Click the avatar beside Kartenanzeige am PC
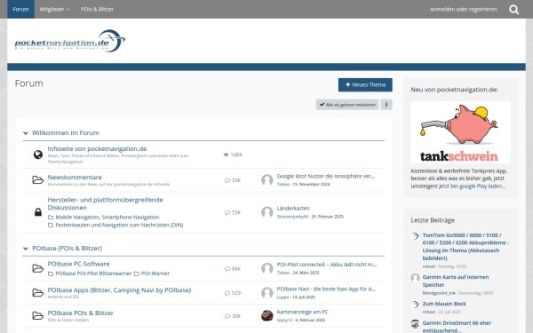Image resolution: width=533 pixels, height=333 pixels. [x=267, y=315]
